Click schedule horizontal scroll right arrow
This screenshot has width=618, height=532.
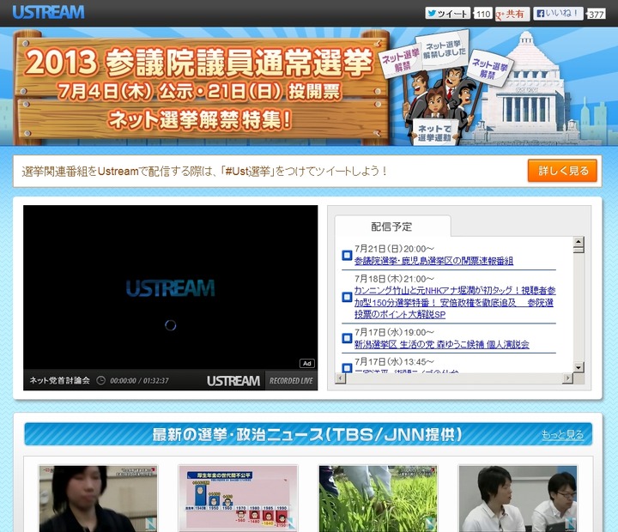[567, 378]
